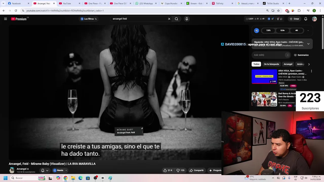Image resolution: width=324 pixels, height=182 pixels.
Task: Open the tab search dropdown in Chrome
Action: coord(3,4)
